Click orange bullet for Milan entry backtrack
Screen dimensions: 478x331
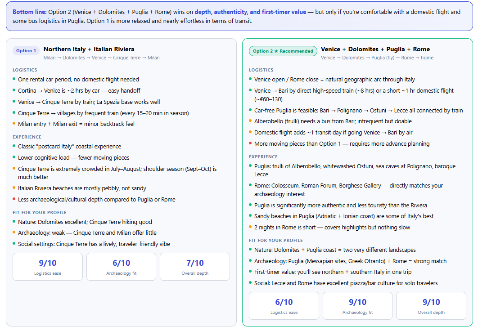[x=14, y=123]
